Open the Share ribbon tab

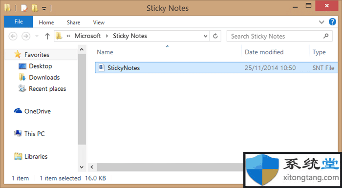point(73,22)
